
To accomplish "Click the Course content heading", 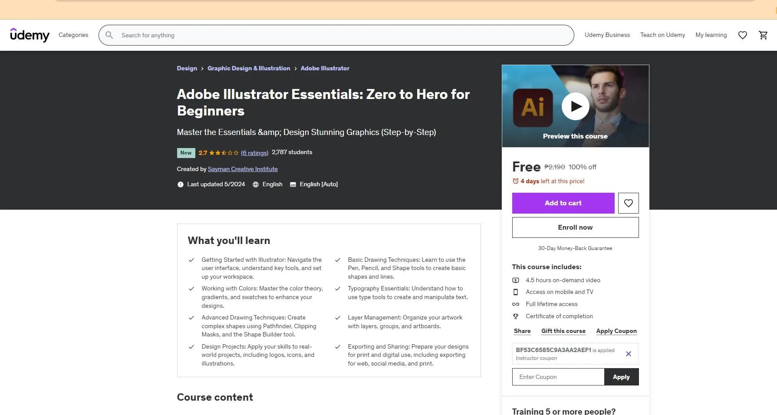I will click(x=215, y=398).
